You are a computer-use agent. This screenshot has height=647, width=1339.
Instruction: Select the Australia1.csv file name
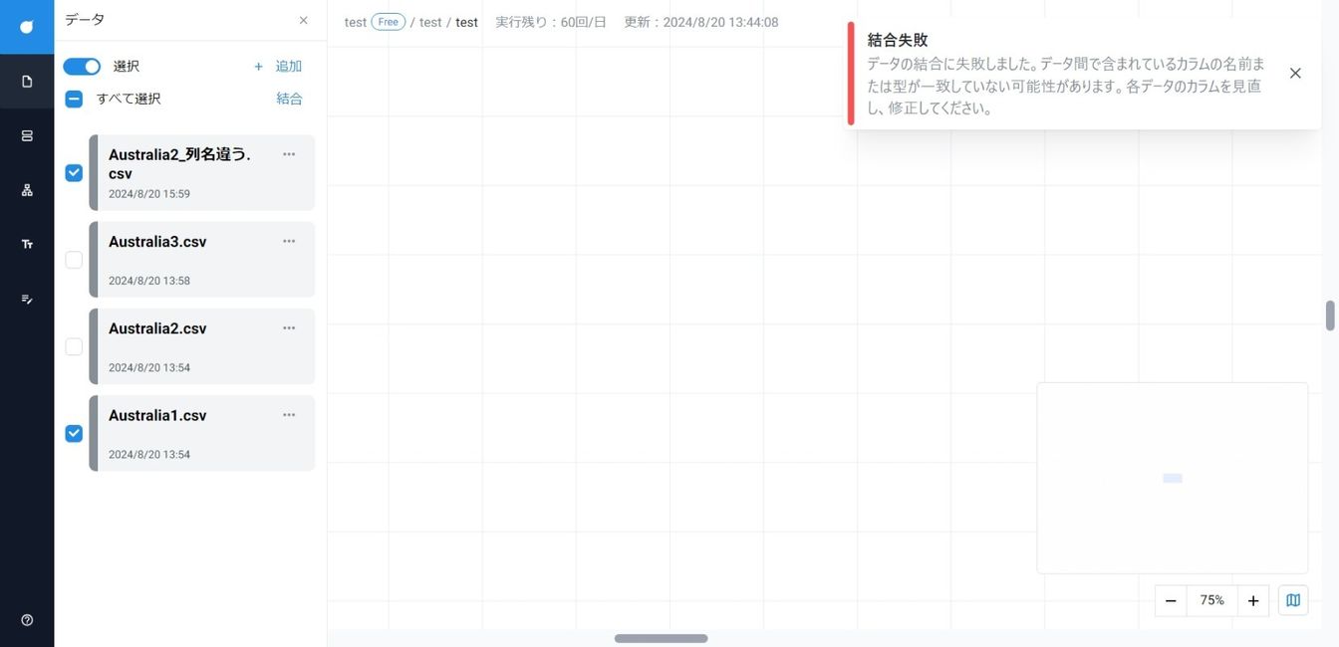pos(157,415)
